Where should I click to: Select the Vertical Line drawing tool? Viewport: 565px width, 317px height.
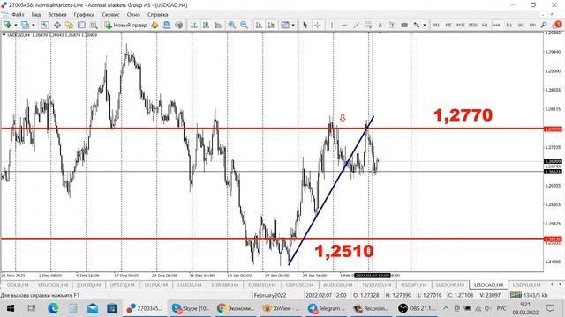point(332,25)
